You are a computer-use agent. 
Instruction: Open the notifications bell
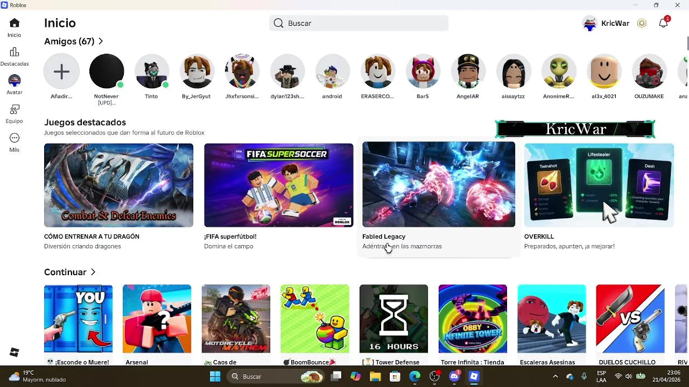click(x=664, y=23)
